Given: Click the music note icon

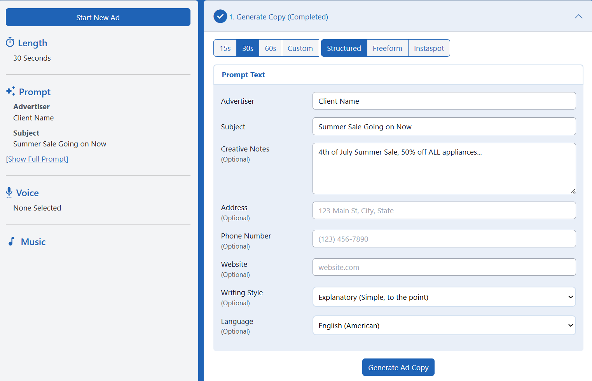Looking at the screenshot, I should click(x=12, y=242).
